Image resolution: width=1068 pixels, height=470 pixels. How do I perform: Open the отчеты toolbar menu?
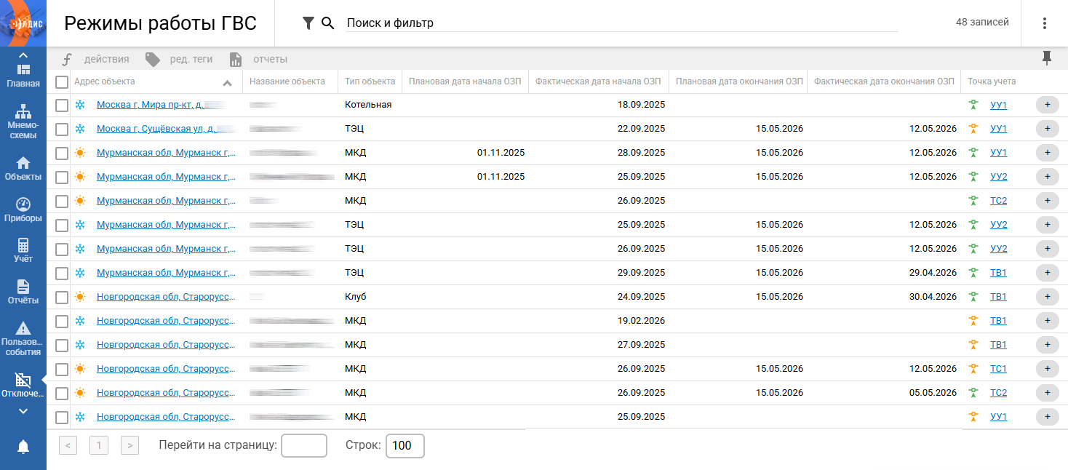259,59
